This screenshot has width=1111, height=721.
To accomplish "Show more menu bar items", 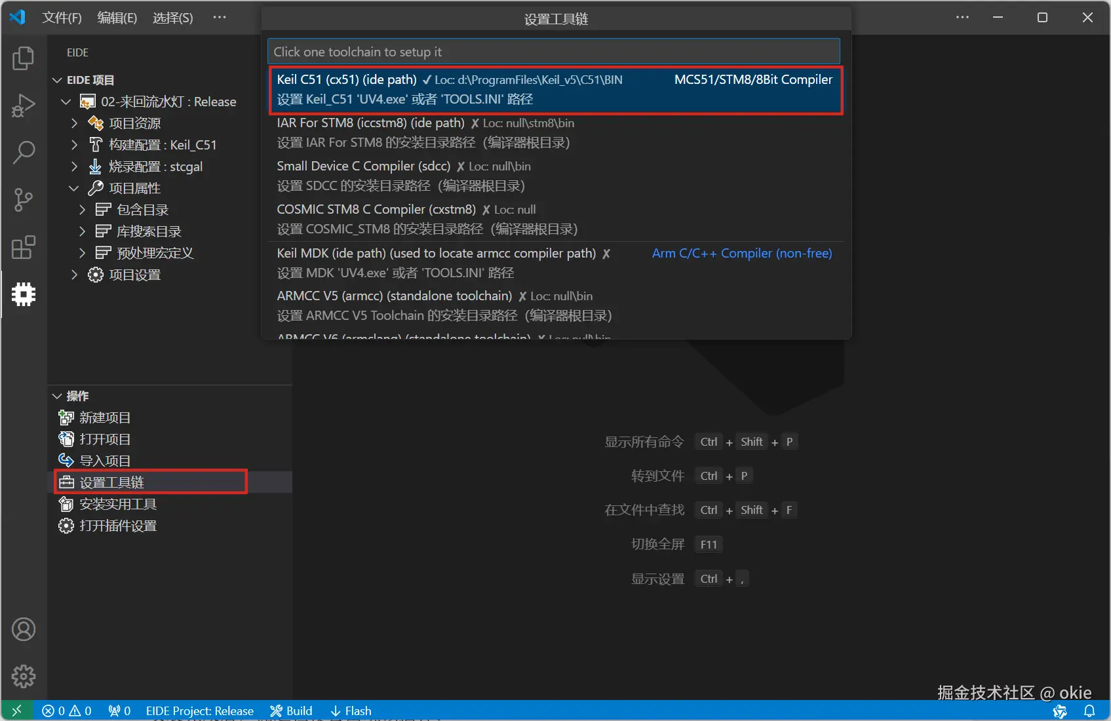I will coord(220,18).
